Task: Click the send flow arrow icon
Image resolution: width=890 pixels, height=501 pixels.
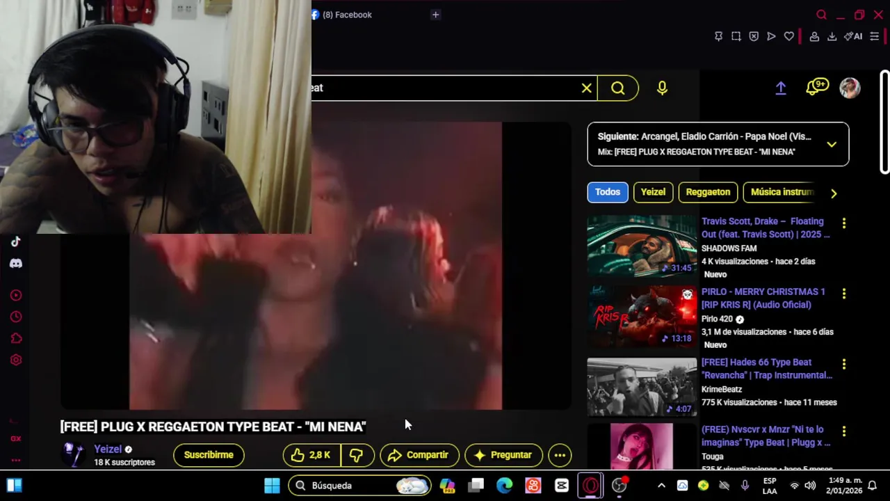Action: pos(771,36)
